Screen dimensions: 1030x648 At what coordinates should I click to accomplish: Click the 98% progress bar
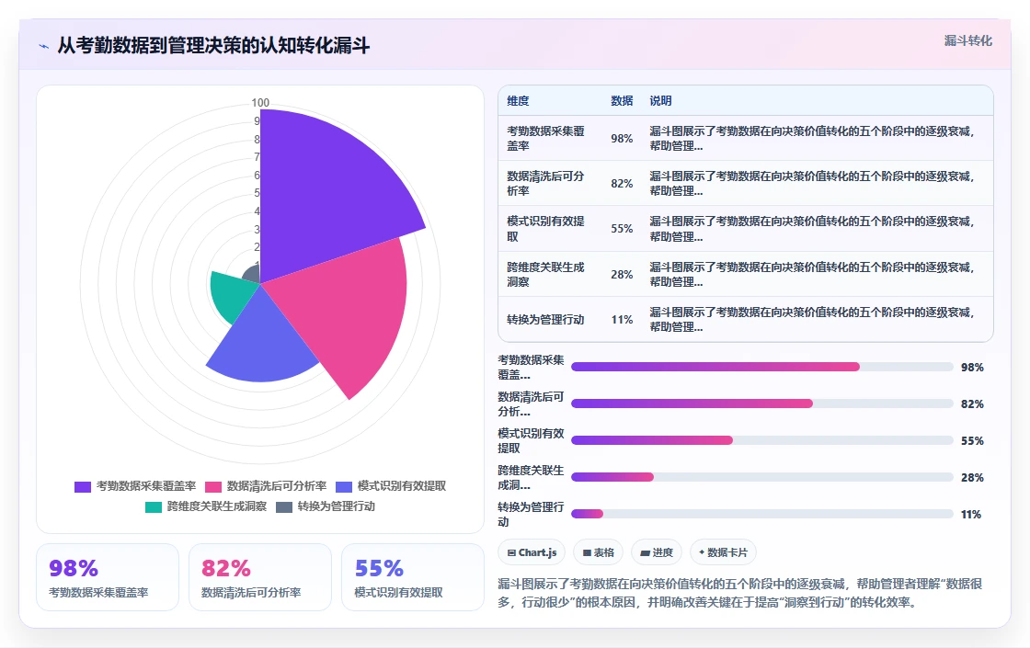(762, 367)
